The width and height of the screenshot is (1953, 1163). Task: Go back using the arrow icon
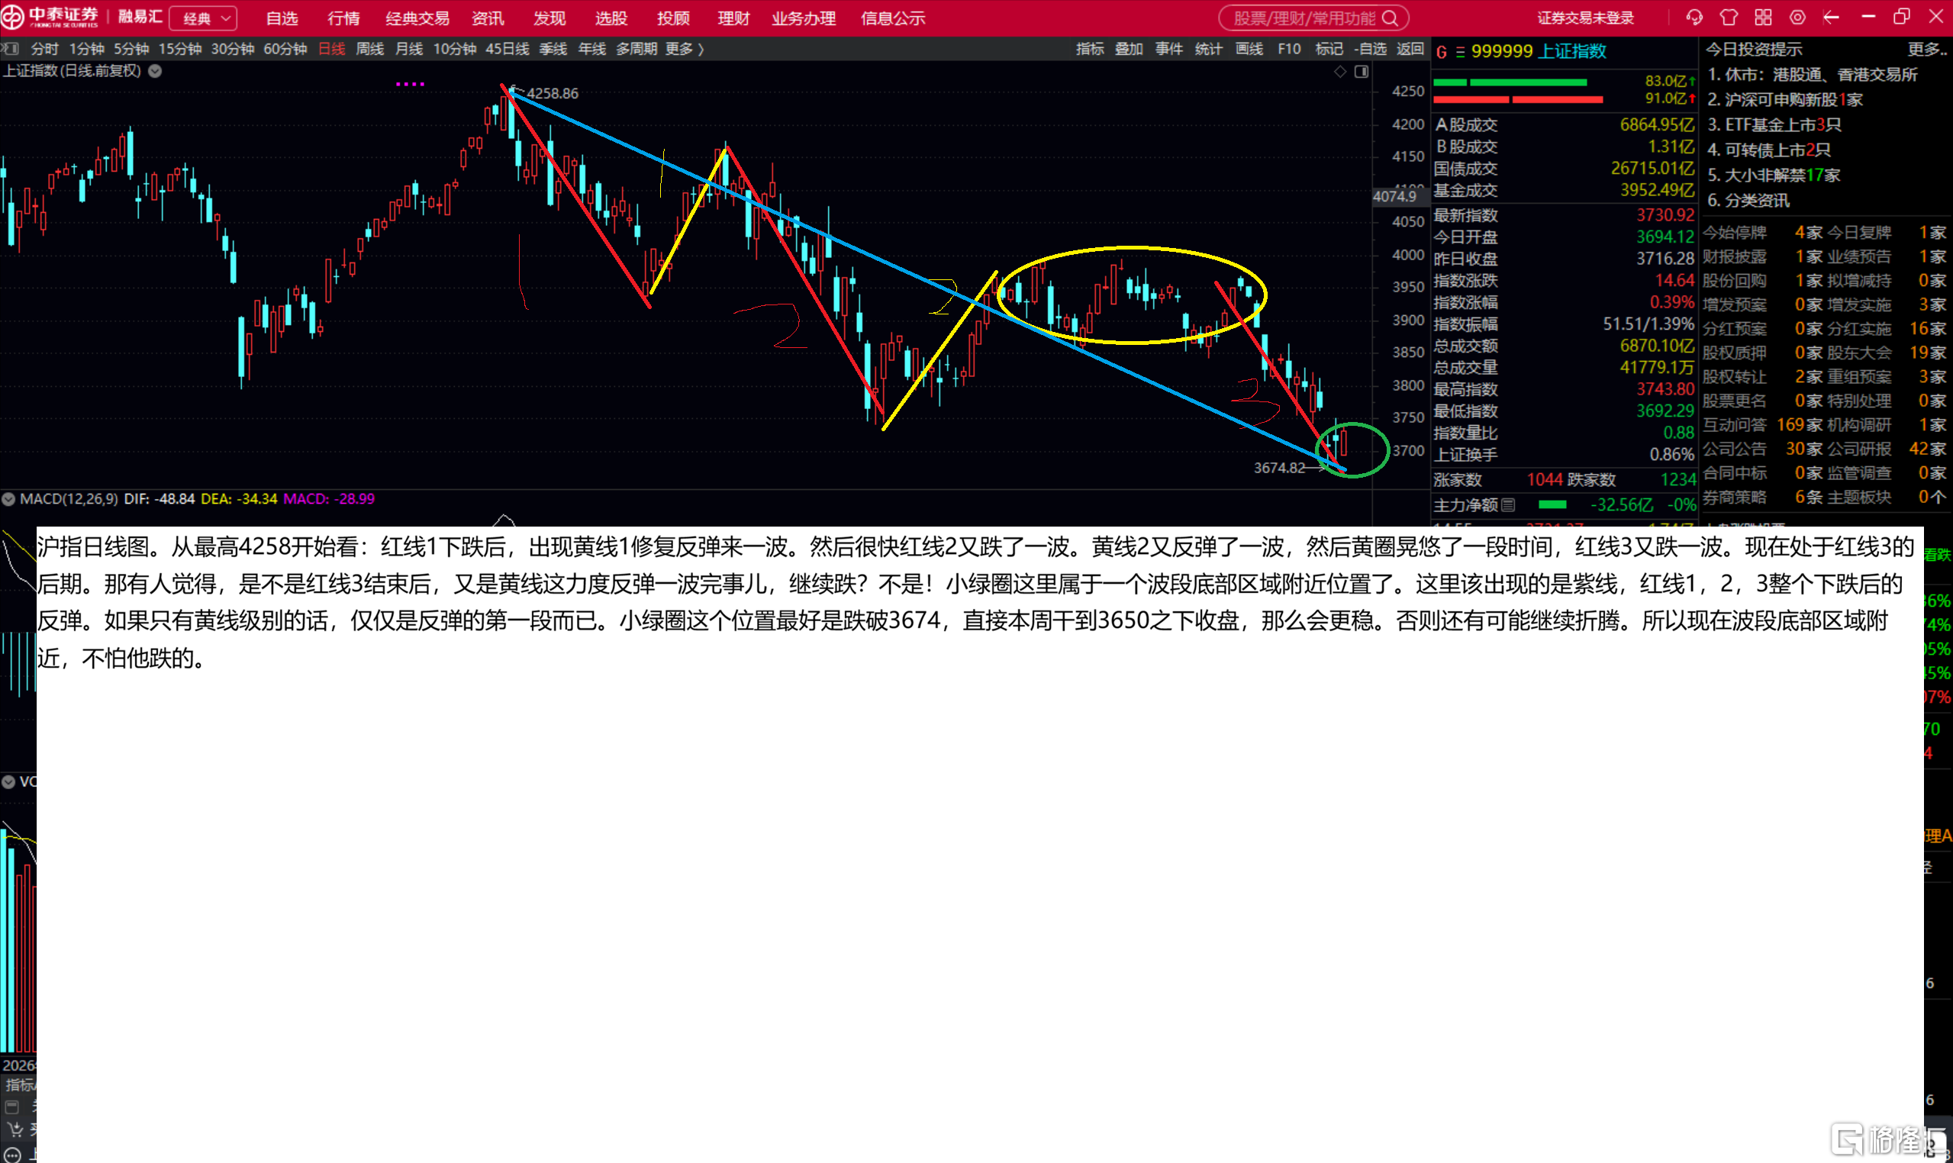[x=1832, y=18]
